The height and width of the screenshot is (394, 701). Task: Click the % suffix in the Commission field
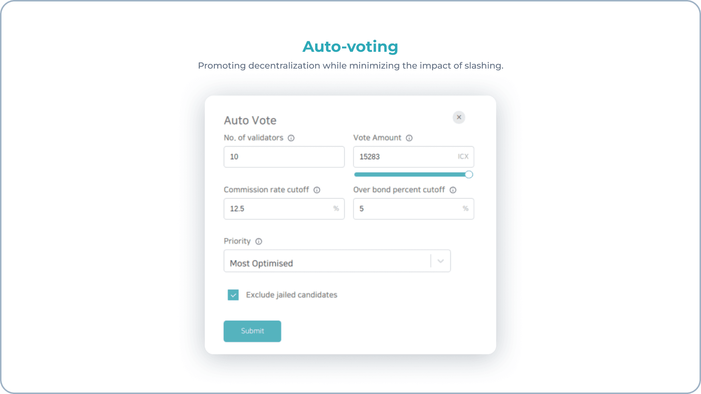[336, 209]
